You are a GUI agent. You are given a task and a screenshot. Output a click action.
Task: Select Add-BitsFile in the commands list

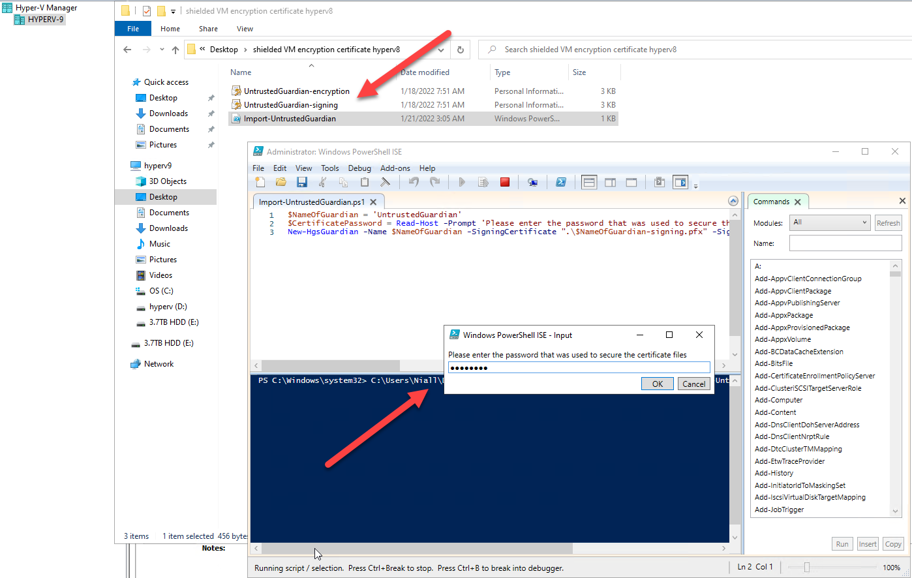pos(774,363)
